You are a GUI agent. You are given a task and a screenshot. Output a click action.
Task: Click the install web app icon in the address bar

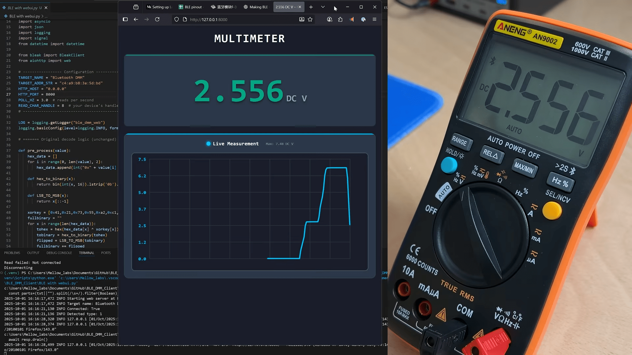click(302, 19)
